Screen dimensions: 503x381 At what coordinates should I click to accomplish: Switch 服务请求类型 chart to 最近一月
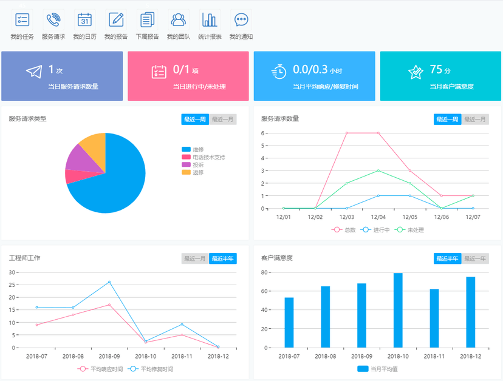pos(222,120)
